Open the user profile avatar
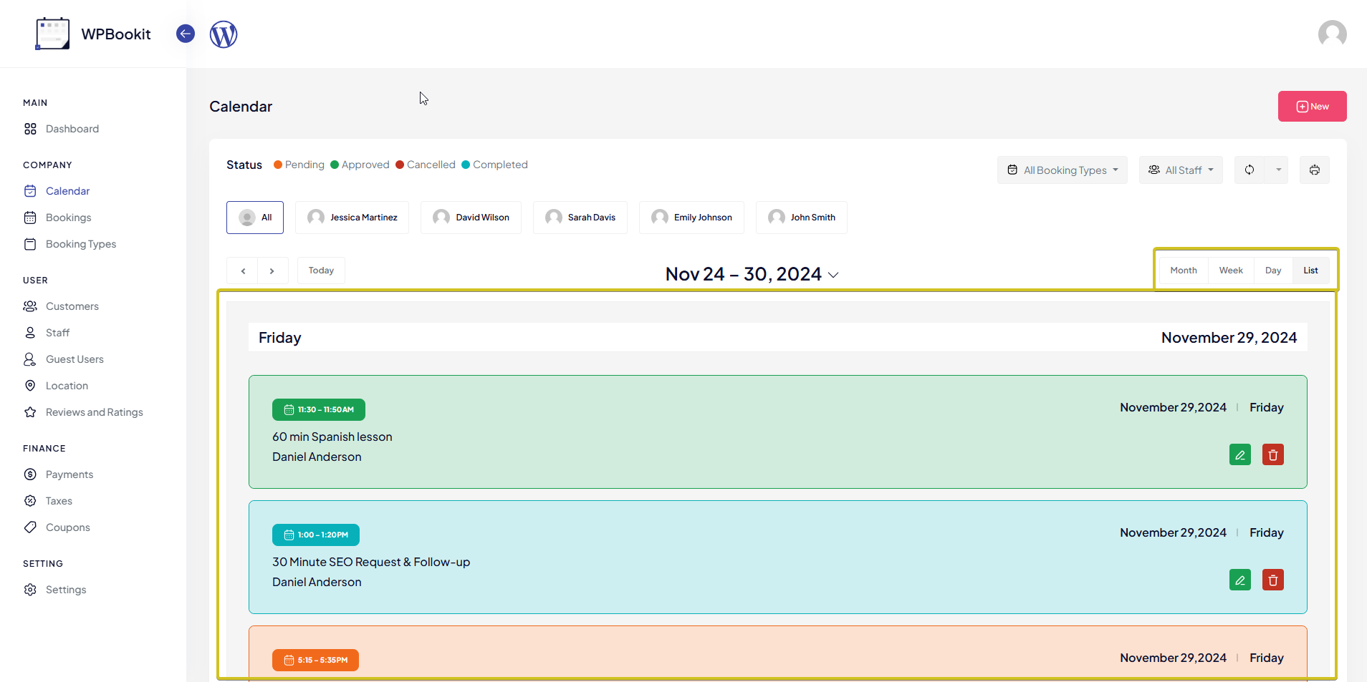This screenshot has width=1367, height=682. [x=1332, y=34]
